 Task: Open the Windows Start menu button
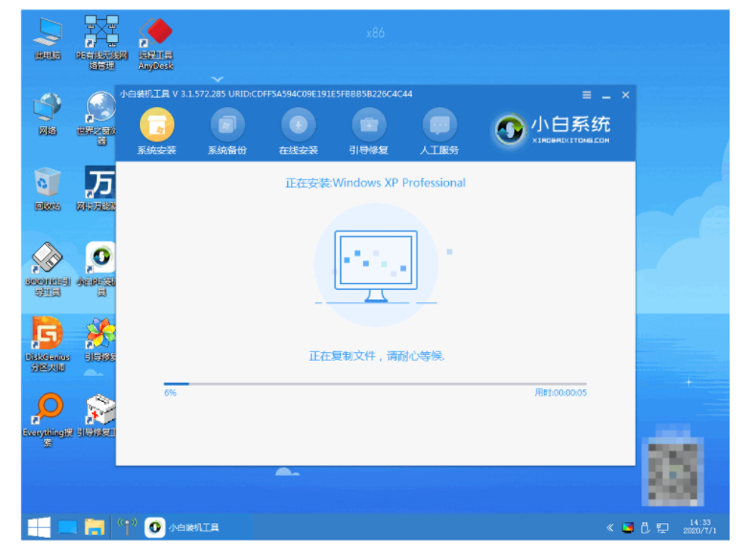38,527
